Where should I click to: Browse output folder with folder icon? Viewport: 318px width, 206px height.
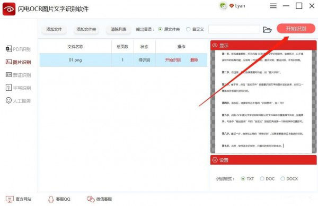[x=267, y=30]
